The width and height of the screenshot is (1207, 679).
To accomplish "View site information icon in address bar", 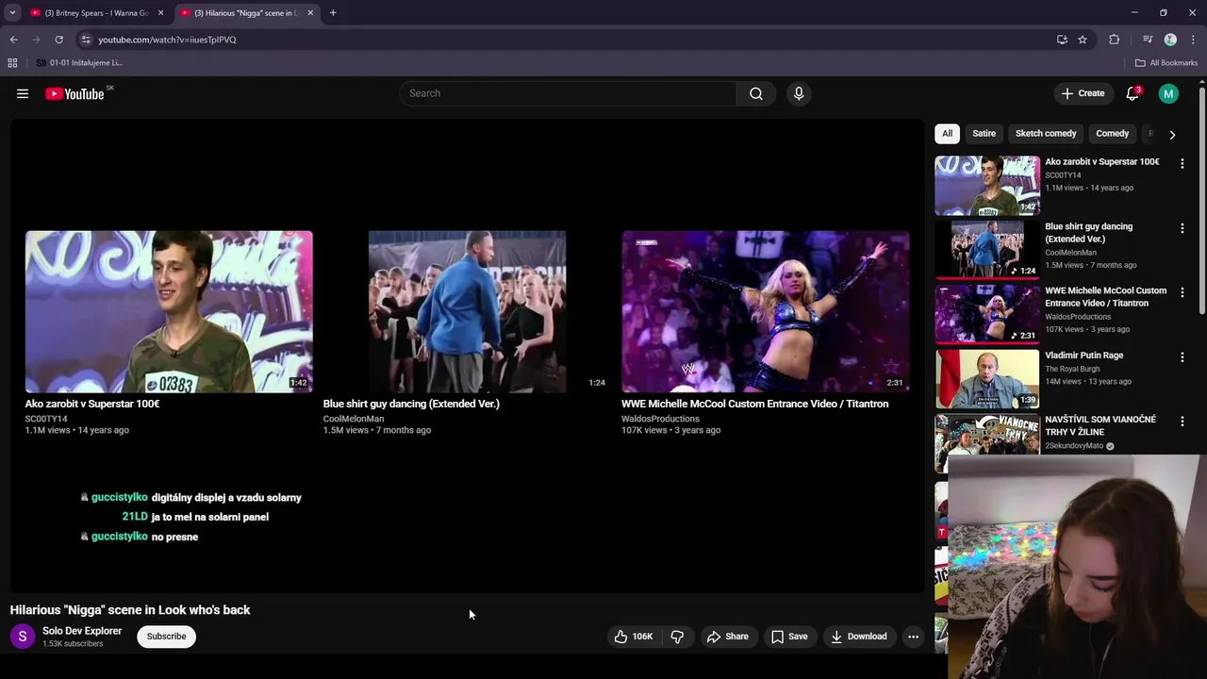I will pos(86,40).
